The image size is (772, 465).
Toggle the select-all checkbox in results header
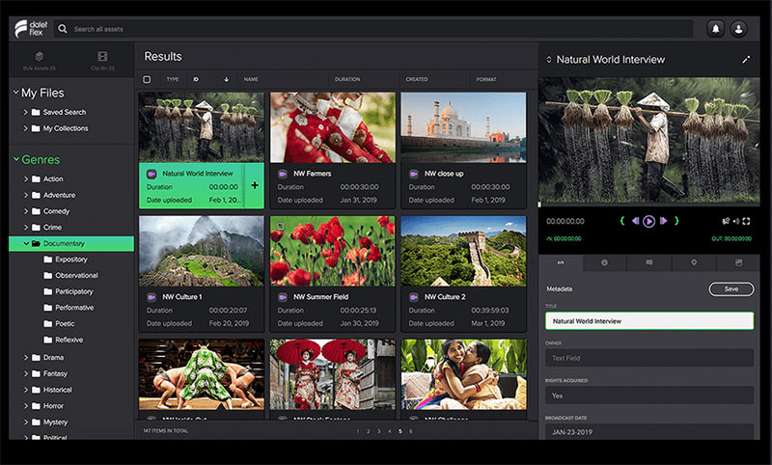coord(147,79)
